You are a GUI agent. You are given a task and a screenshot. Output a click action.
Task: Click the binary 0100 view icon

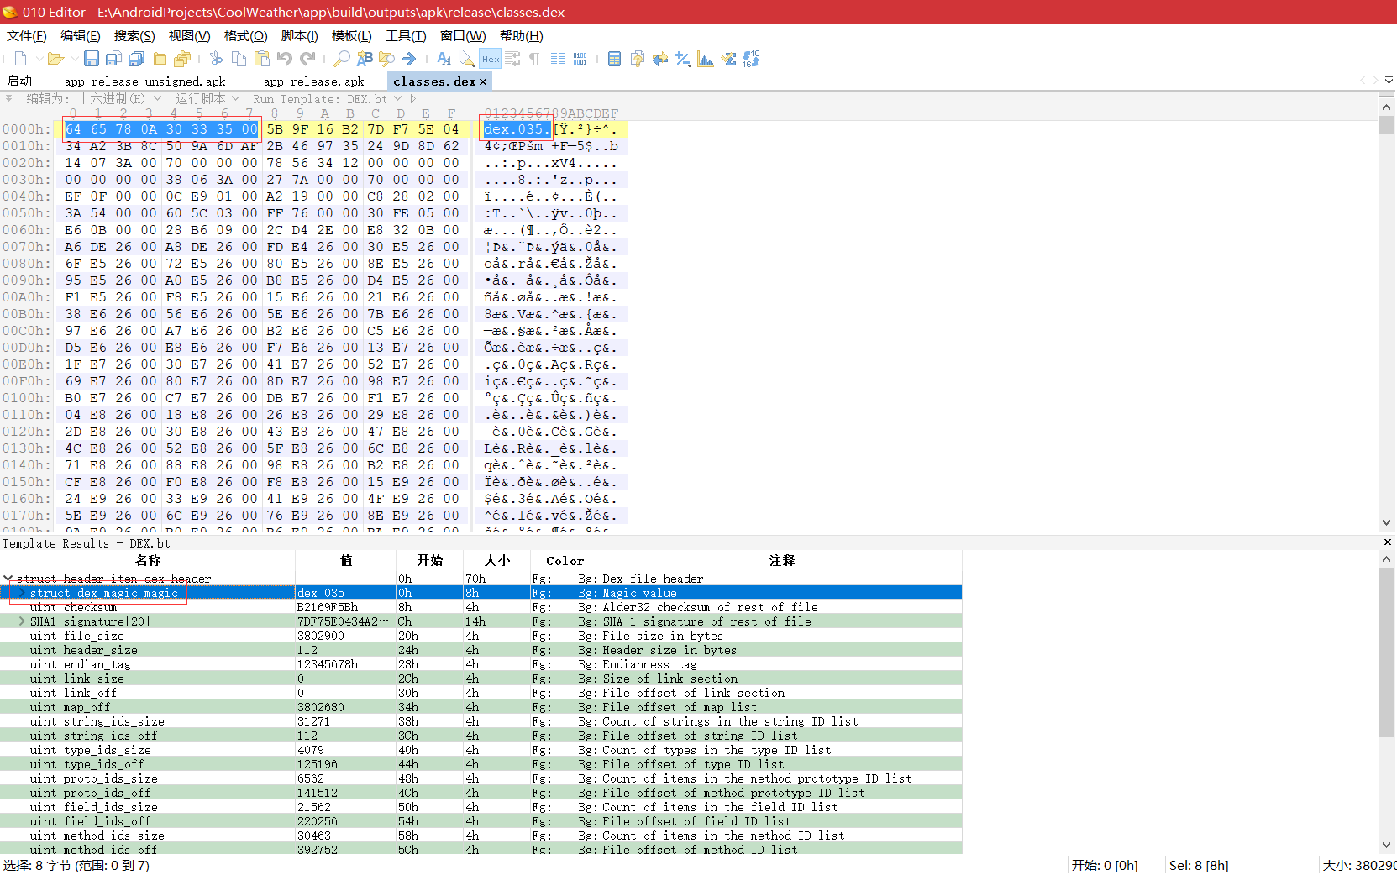point(580,59)
